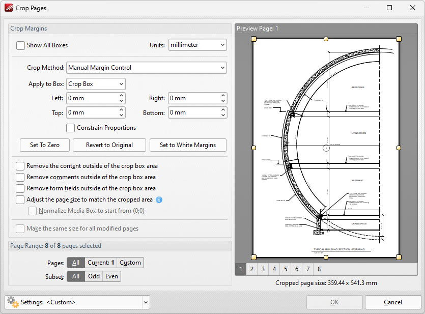Increase the Bottom margin with up arrow

coord(223,110)
